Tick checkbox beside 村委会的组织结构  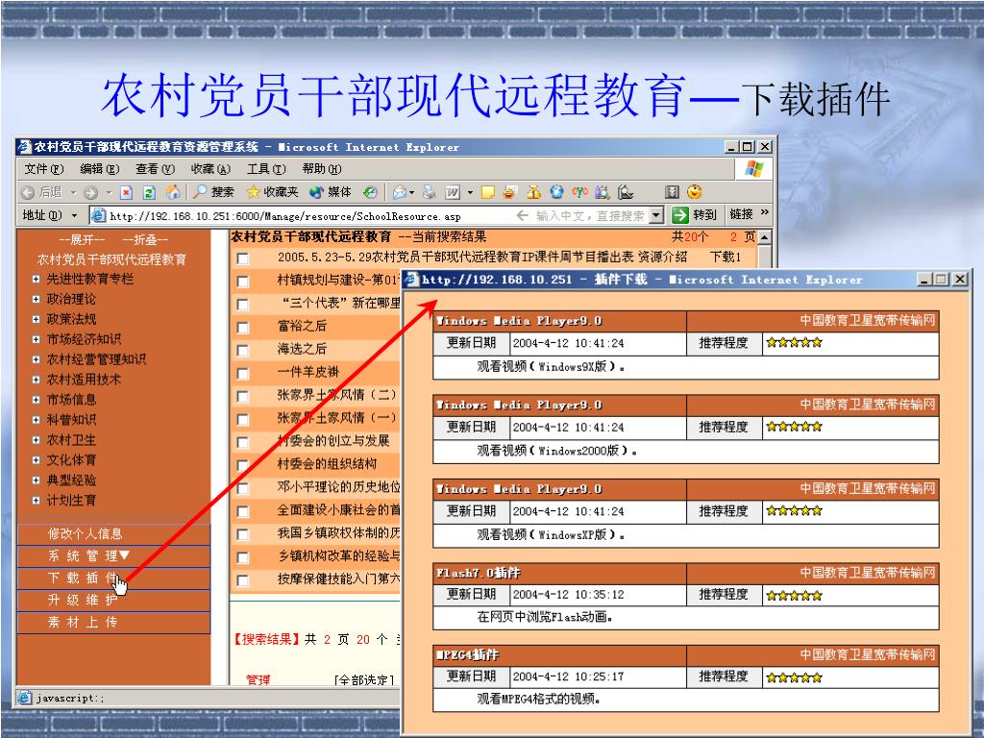click(243, 466)
